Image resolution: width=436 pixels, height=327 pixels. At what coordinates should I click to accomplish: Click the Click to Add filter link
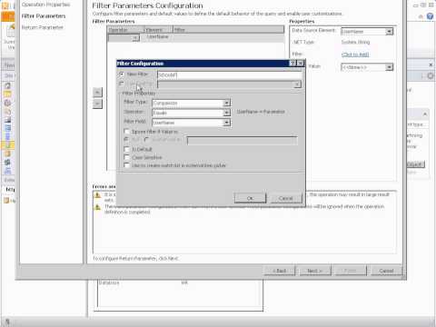point(355,54)
